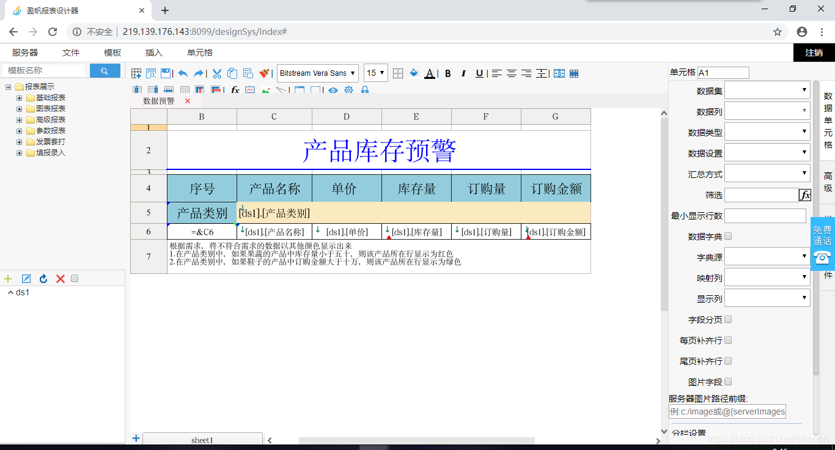Open the 数据集 dropdown
Viewport: 835px width, 450px height.
[x=767, y=90]
